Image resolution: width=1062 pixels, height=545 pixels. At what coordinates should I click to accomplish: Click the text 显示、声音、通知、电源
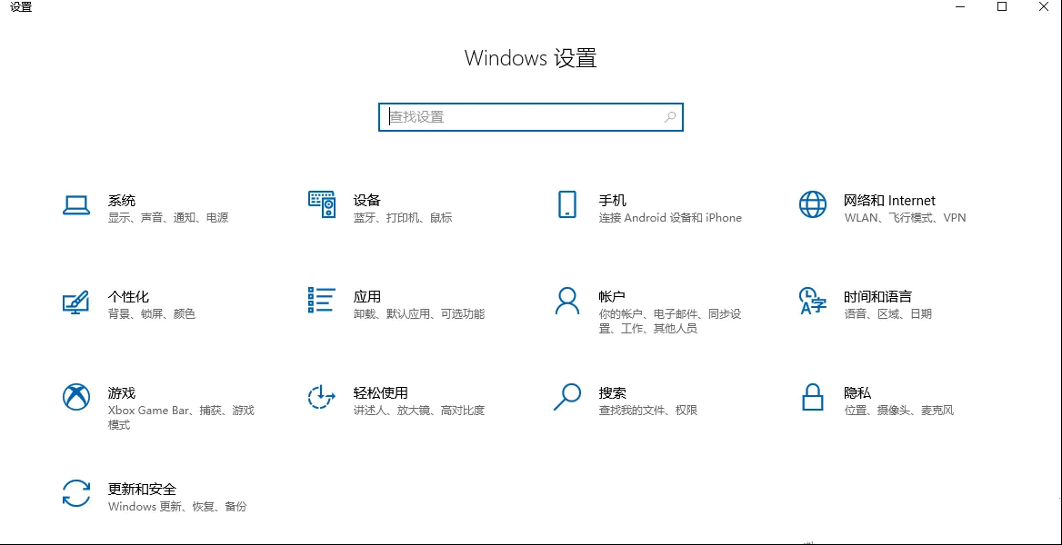[x=168, y=218]
